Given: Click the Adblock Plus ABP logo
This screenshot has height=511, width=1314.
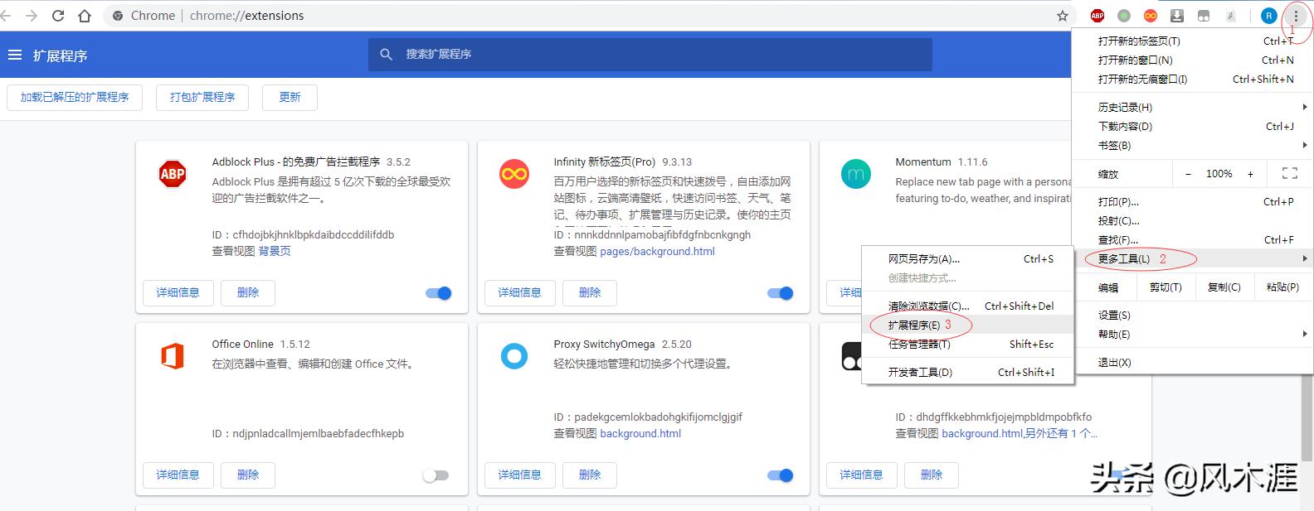Looking at the screenshot, I should pyautogui.click(x=173, y=174).
